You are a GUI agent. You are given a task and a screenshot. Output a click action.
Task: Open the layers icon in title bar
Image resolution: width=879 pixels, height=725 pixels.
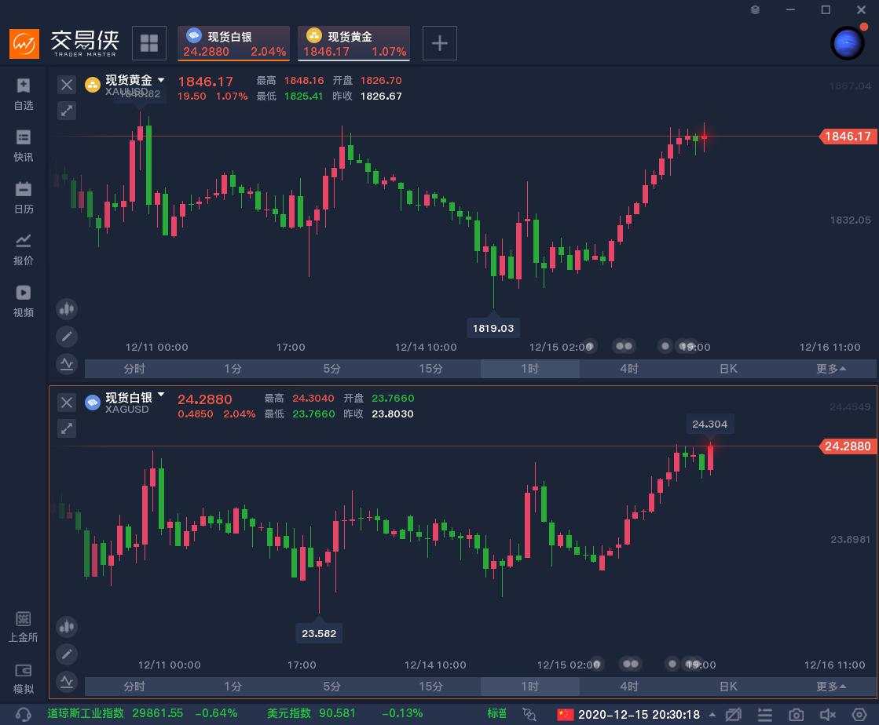tap(755, 9)
